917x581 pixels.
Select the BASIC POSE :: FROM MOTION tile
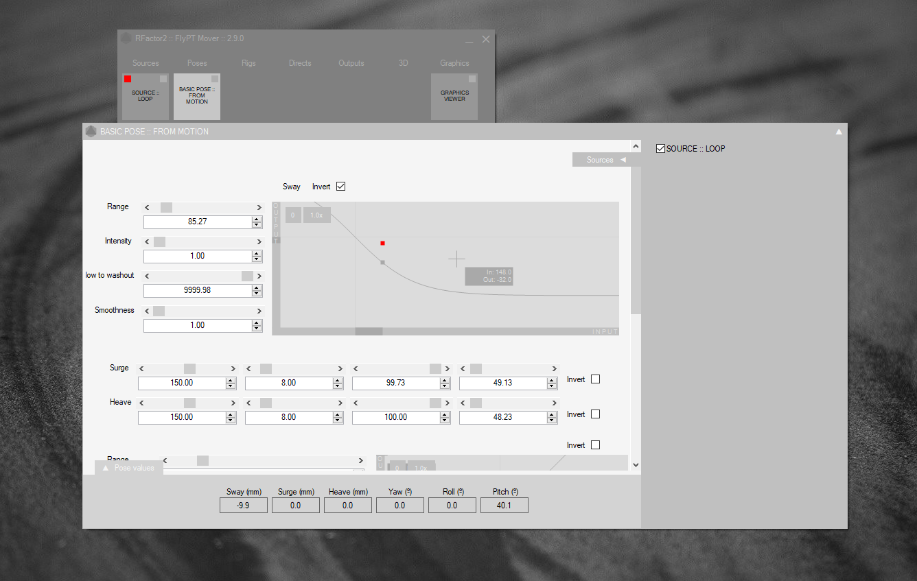[x=197, y=97]
